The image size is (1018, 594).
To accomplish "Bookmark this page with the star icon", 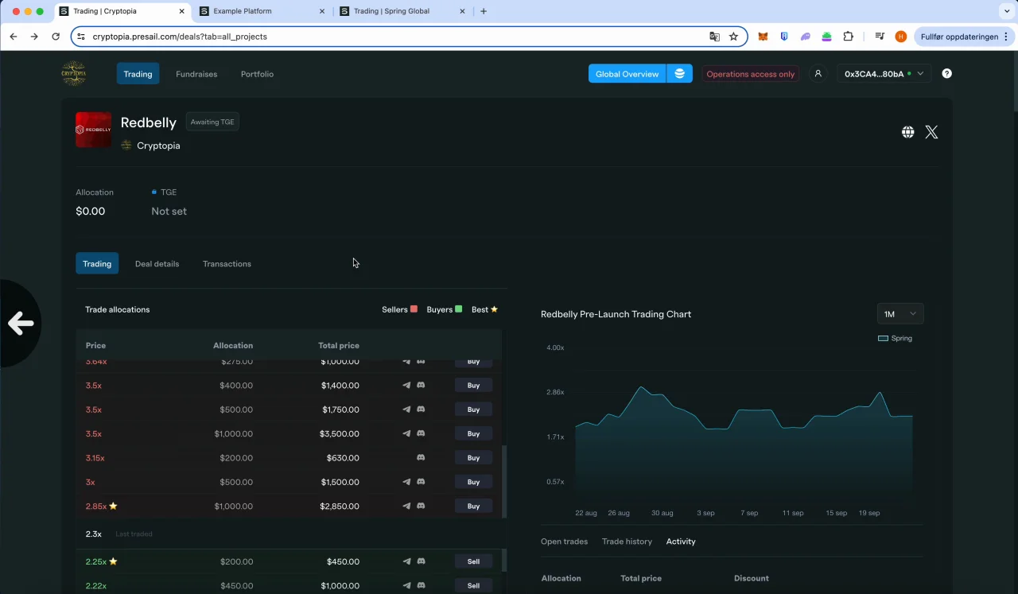I will 733,37.
